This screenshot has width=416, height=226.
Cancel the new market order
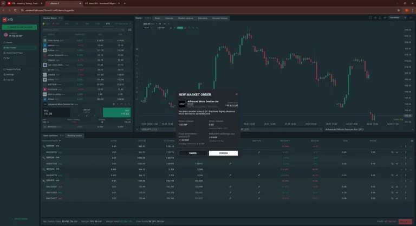[x=193, y=153]
